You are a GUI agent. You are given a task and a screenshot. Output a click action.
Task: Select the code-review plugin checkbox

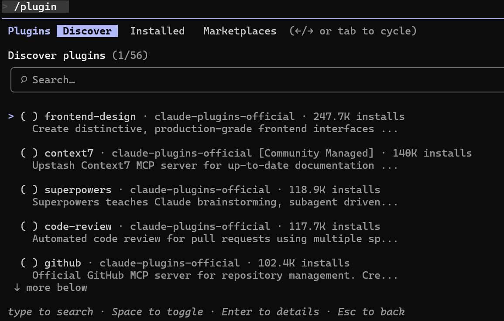pos(29,226)
